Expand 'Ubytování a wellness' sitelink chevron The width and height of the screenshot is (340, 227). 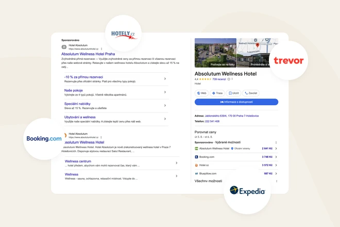point(165,119)
